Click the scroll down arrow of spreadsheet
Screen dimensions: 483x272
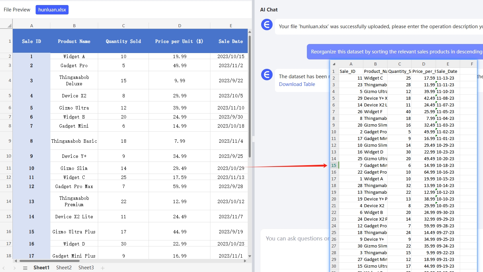coord(250,256)
